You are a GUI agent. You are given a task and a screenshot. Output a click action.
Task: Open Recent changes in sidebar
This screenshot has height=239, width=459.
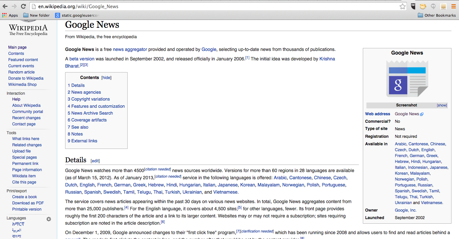pos(26,118)
